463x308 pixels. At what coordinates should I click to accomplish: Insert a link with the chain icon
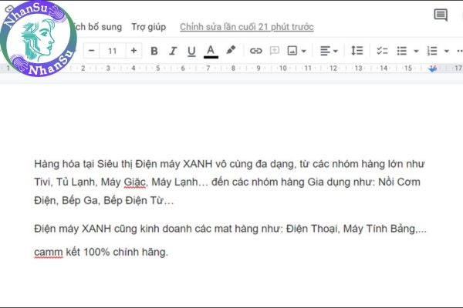(x=255, y=51)
